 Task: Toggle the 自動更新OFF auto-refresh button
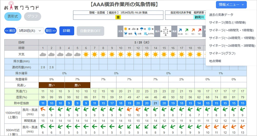(91, 31)
